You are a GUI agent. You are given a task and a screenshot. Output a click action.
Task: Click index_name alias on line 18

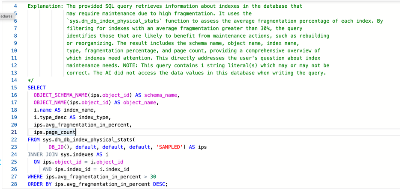click(79, 110)
